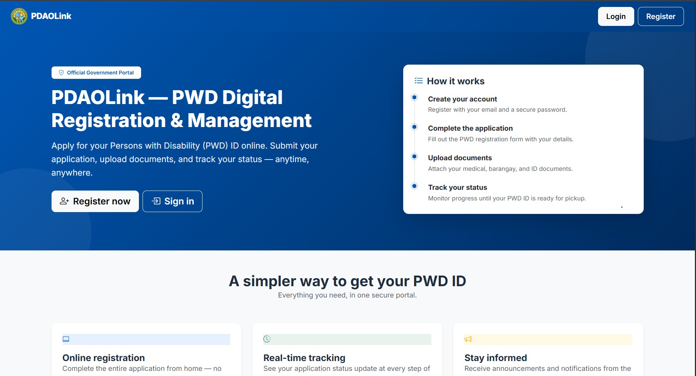696x376 pixels.
Task: Click the step dot for Create your account
Action: pyautogui.click(x=414, y=97)
